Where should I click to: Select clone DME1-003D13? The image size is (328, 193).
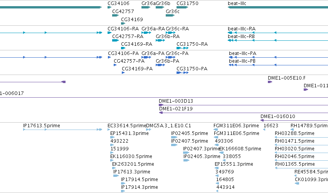tap(176, 101)
